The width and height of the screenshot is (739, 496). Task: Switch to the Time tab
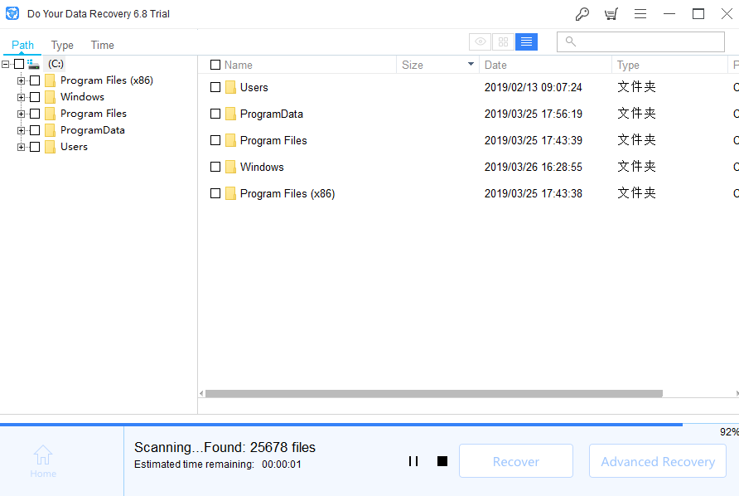click(102, 46)
